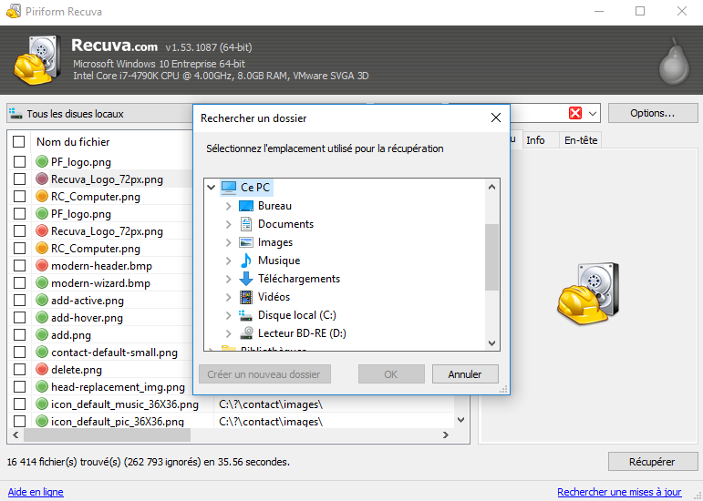Image resolution: width=703 pixels, height=501 pixels.
Task: Click the Documents folder icon
Action: coord(245,224)
